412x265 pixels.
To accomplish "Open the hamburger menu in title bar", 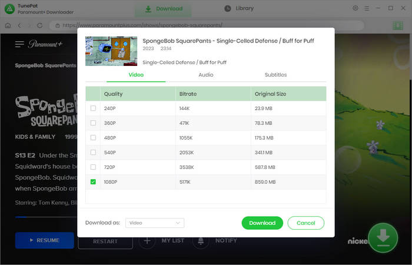I will pos(367,8).
